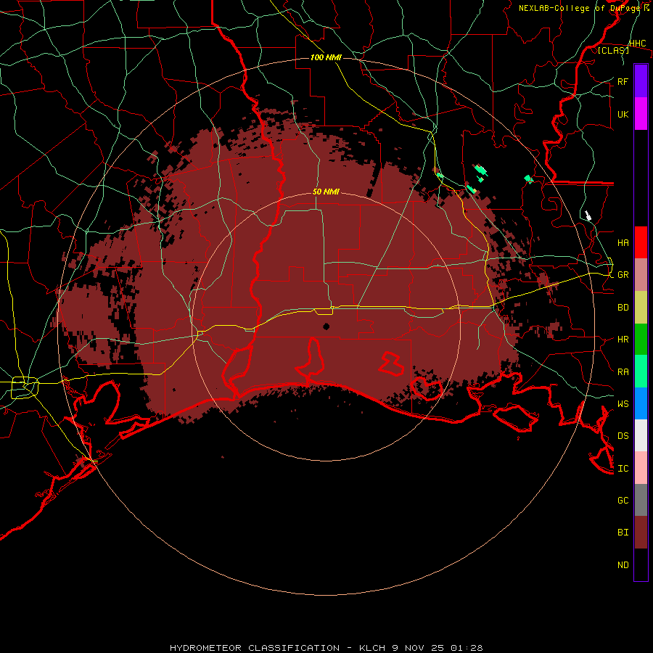Click the HHC product label
The width and height of the screenshot is (653, 653).
[x=637, y=44]
